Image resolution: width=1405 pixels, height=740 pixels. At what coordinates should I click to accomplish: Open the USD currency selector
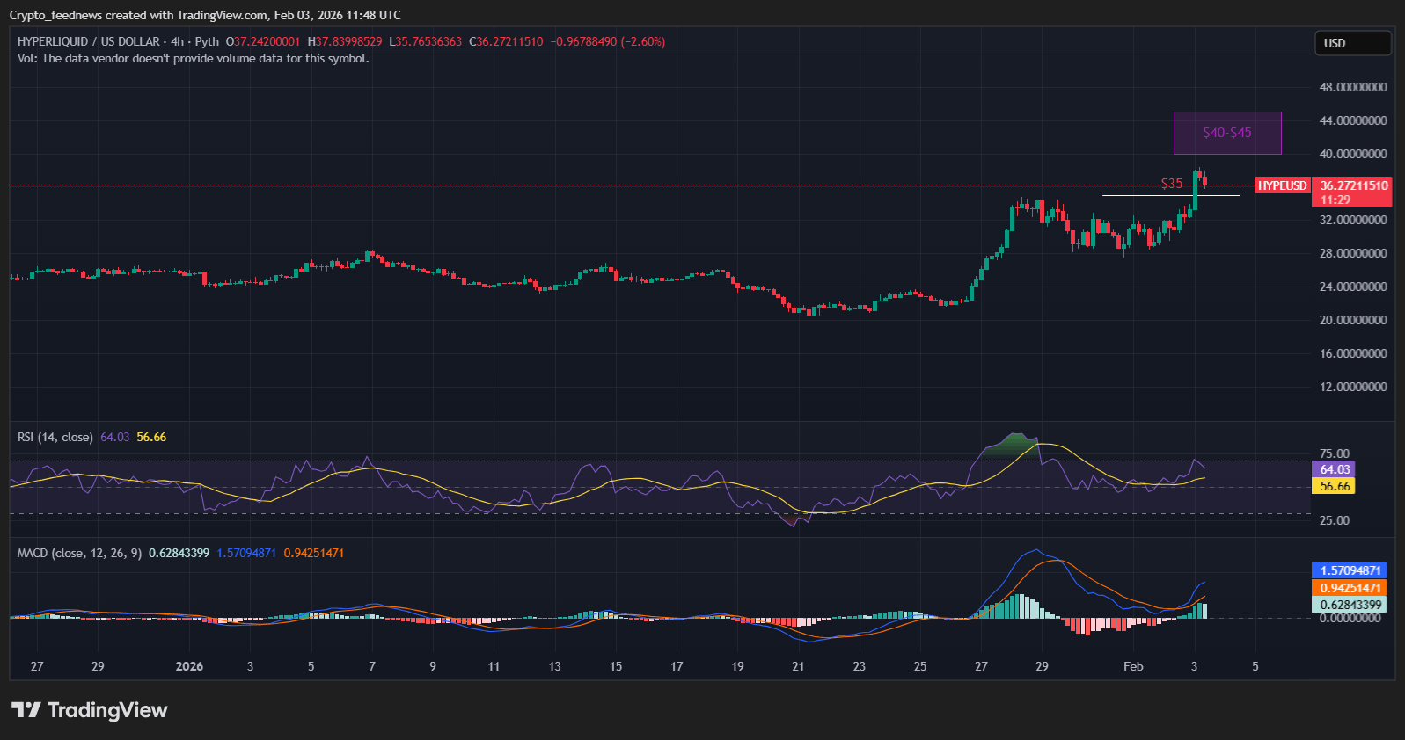pyautogui.click(x=1352, y=43)
